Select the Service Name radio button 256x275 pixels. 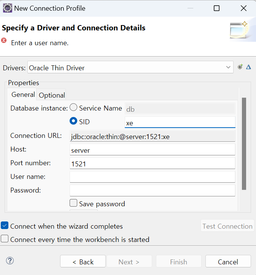click(x=73, y=107)
